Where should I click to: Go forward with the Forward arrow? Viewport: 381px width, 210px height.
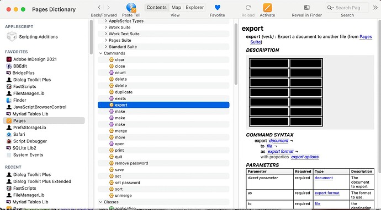(x=108, y=8)
